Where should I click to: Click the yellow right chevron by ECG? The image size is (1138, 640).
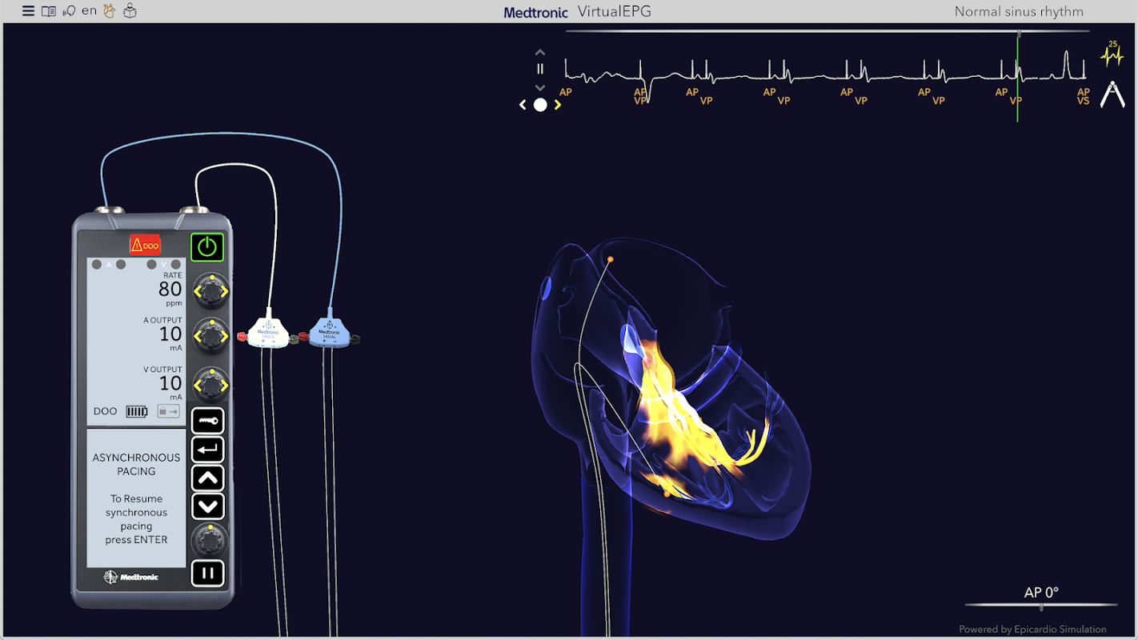point(558,105)
